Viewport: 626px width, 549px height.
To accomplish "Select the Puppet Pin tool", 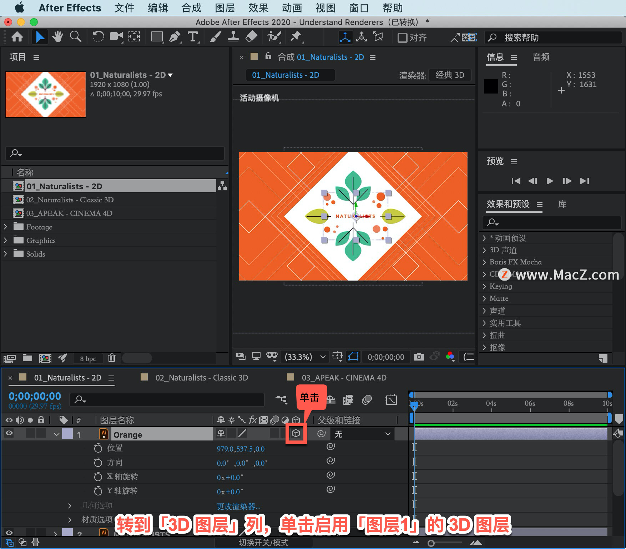I will (296, 37).
